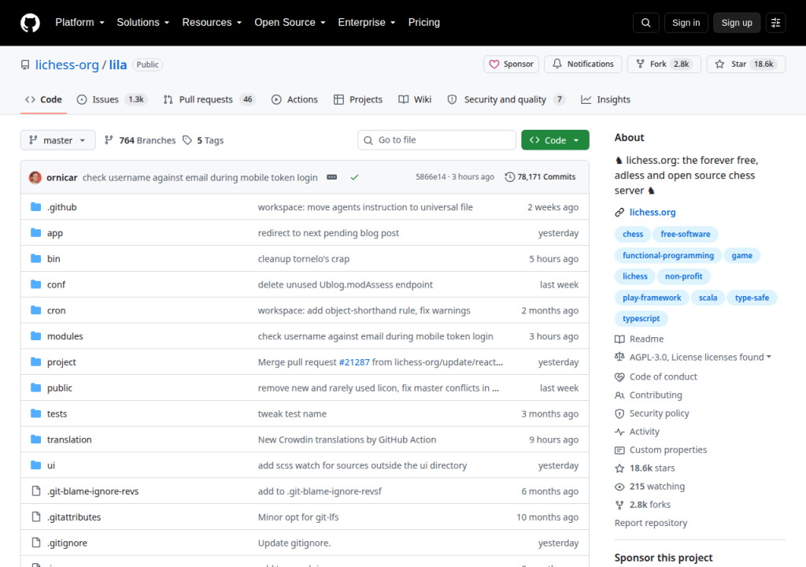The image size is (806, 567).
Task: Click the link icon beside lichess.org
Action: click(619, 212)
